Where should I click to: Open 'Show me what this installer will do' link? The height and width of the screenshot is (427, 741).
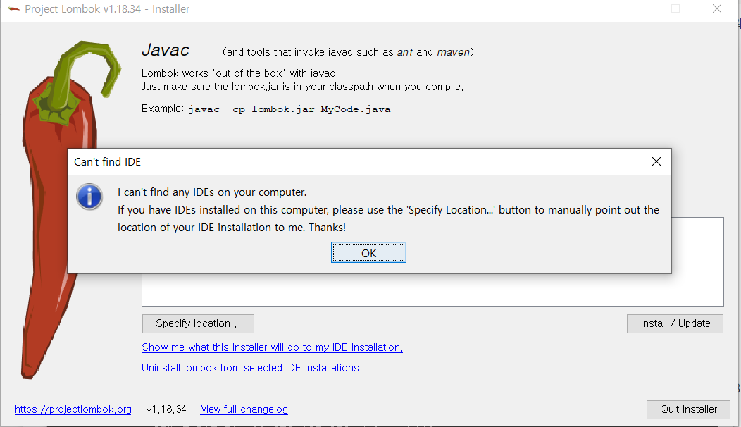[x=272, y=347]
